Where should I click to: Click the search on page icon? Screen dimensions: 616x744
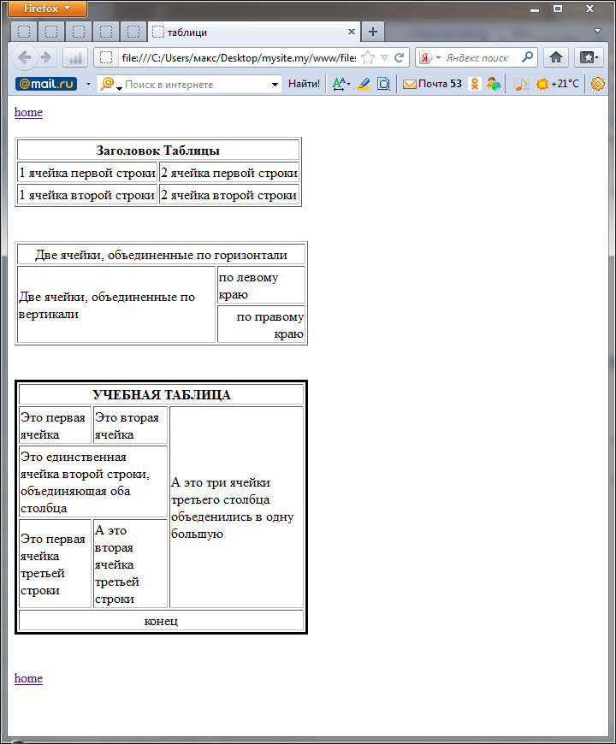coord(383,84)
